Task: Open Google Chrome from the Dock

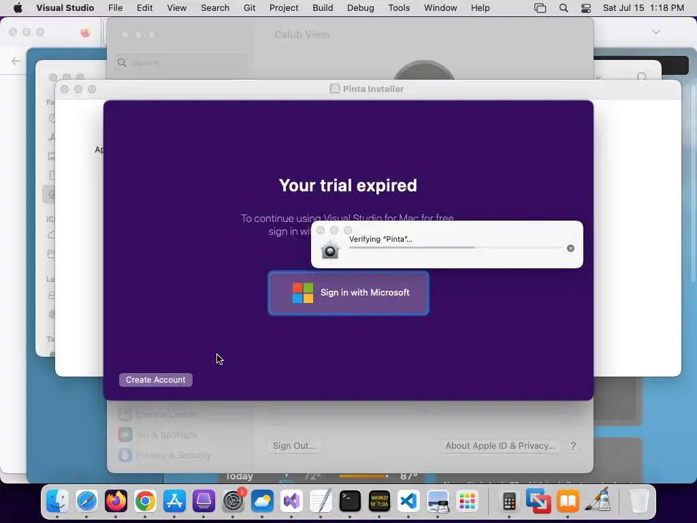Action: (x=145, y=501)
